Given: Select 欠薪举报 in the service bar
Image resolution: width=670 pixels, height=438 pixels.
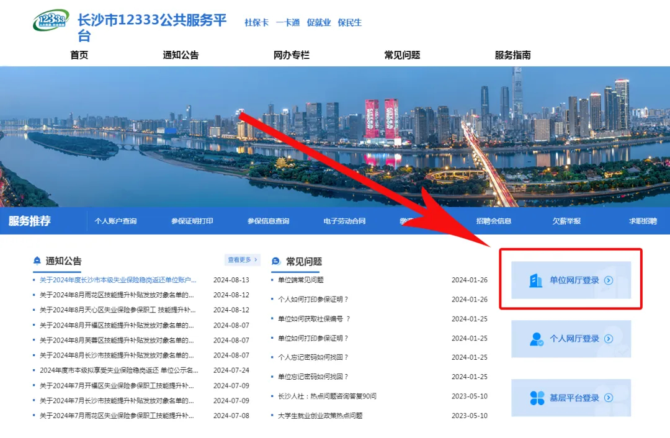Looking at the screenshot, I should pos(566,221).
